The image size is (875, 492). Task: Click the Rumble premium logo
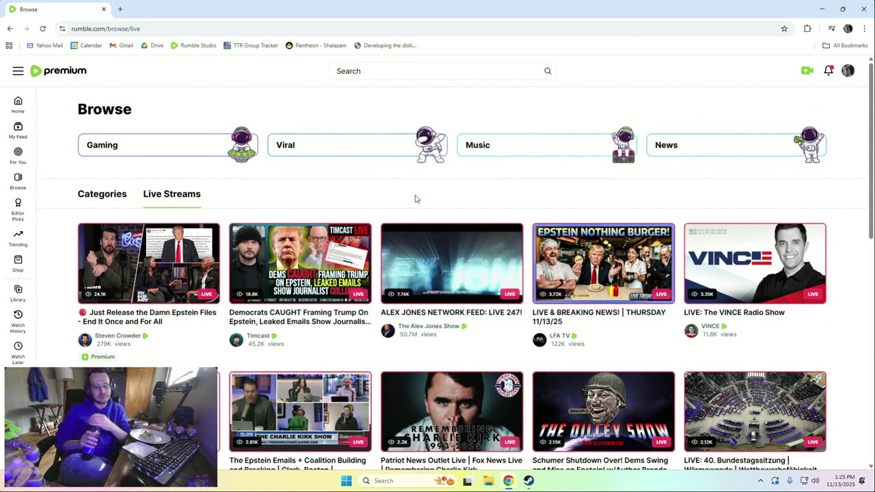tap(59, 71)
